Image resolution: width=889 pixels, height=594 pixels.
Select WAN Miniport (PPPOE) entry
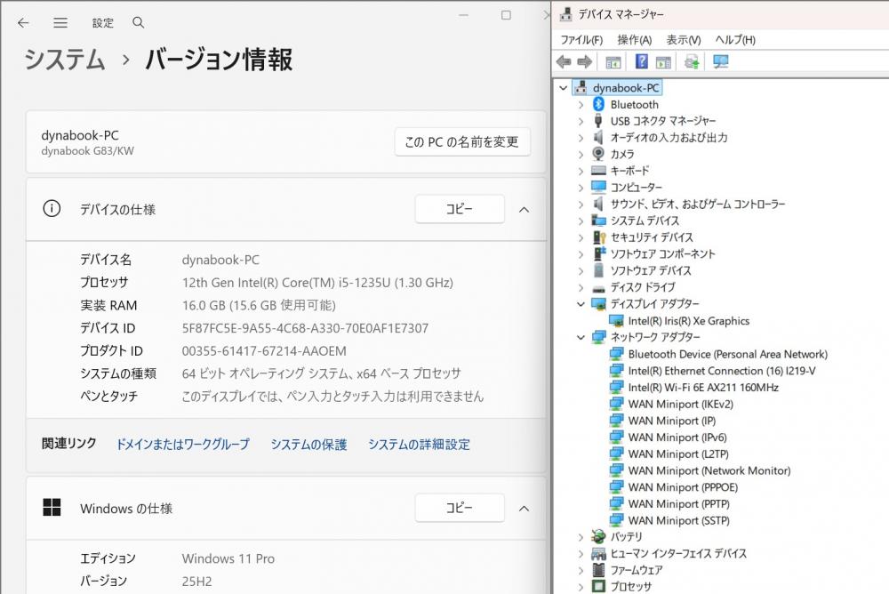point(683,487)
